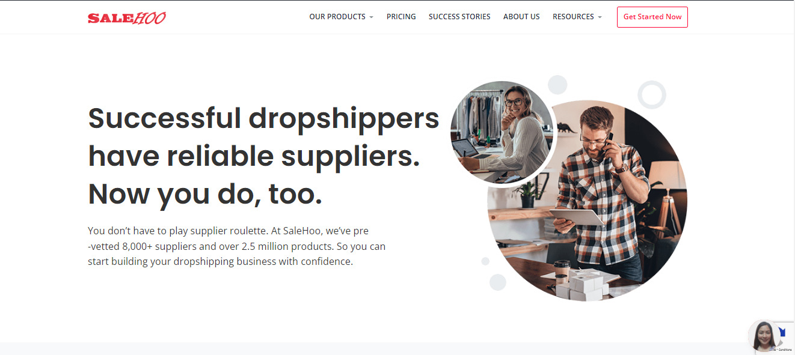Viewport: 795px width, 355px height.
Task: Open the OUR PRODUCTS menu label
Action: point(337,17)
